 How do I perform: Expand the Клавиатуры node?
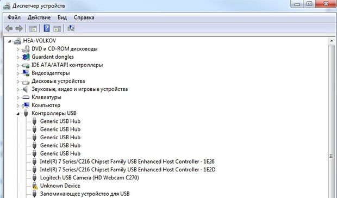[x=18, y=97]
